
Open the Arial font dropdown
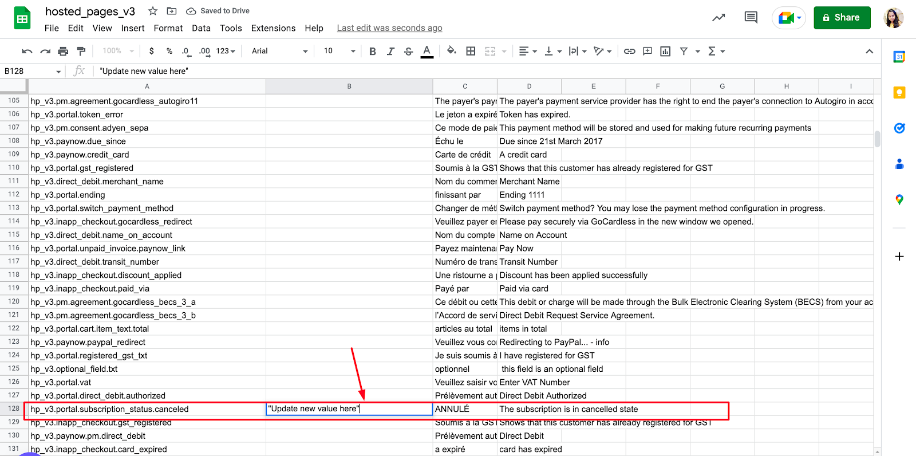[279, 52]
